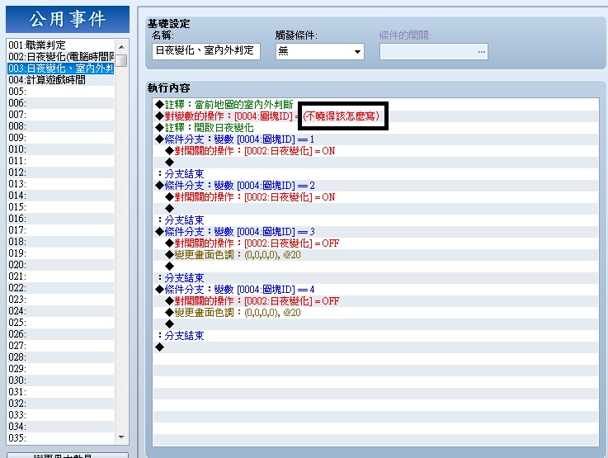Image resolution: width=608 pixels, height=458 pixels.
Task: Click the event list scrollbar thumb
Action: tap(121, 60)
